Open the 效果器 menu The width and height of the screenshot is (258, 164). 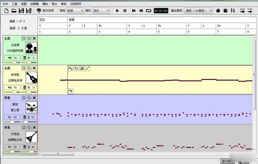point(34,4)
